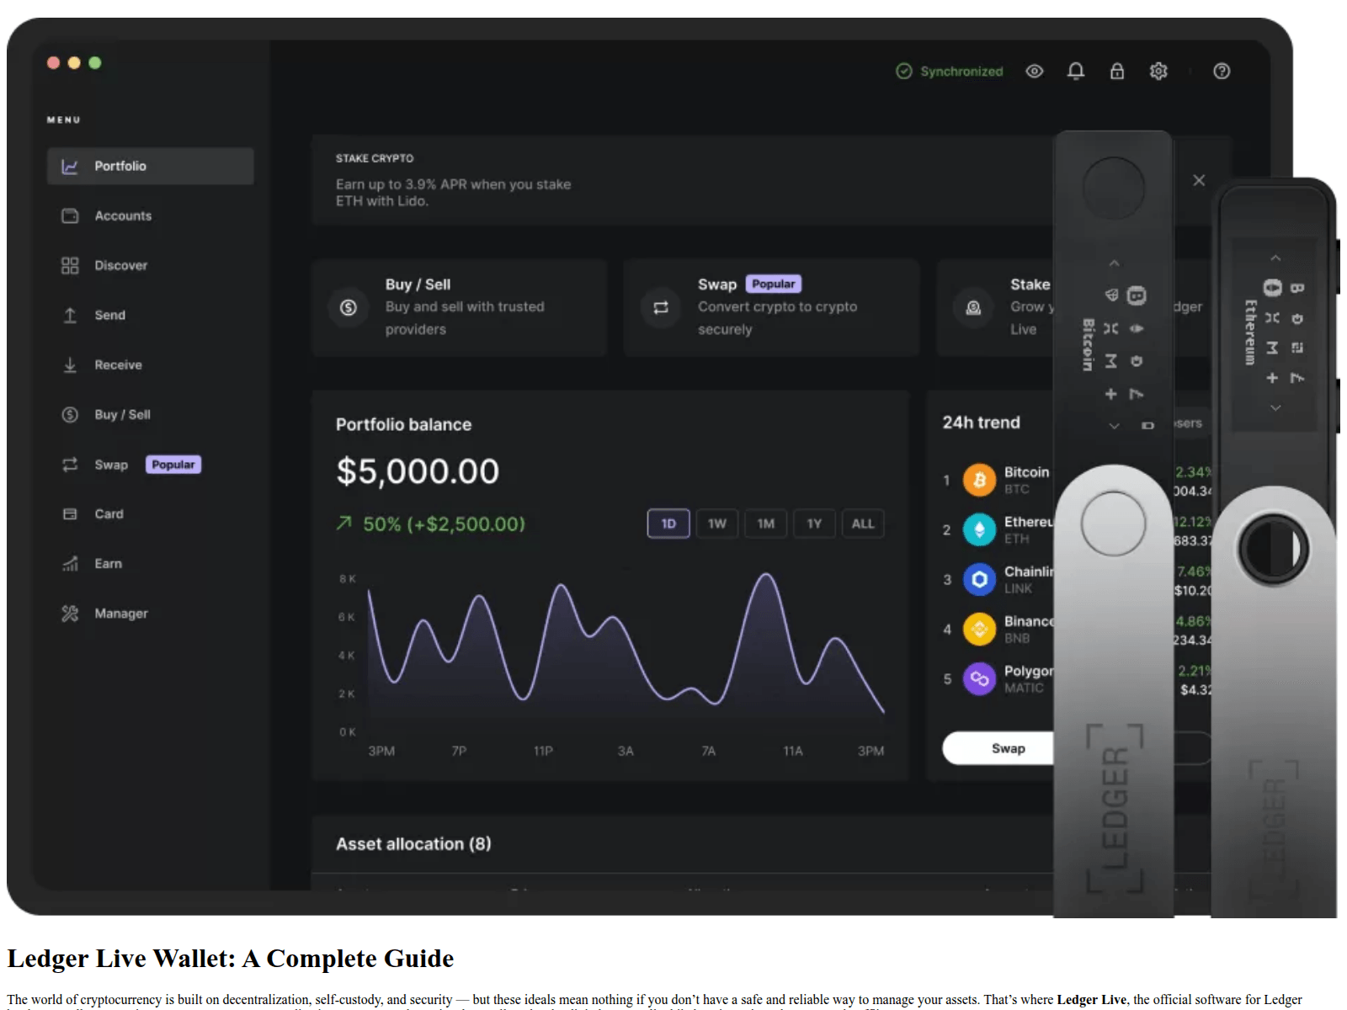This screenshot has height=1010, width=1347.
Task: Click the notifications bell icon
Action: pyautogui.click(x=1075, y=72)
